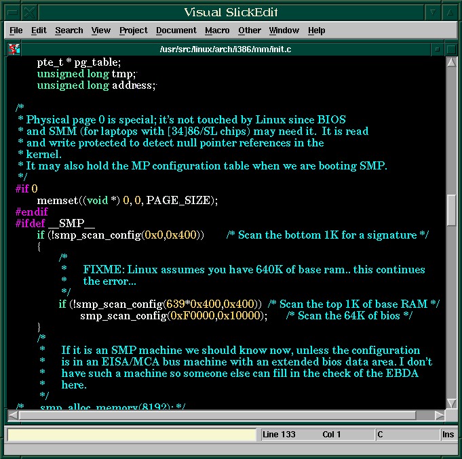Toggle the Ins insert mode indicator

click(448, 435)
